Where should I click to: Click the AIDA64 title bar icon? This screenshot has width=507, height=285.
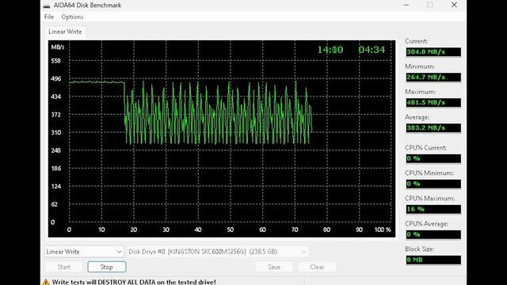47,6
